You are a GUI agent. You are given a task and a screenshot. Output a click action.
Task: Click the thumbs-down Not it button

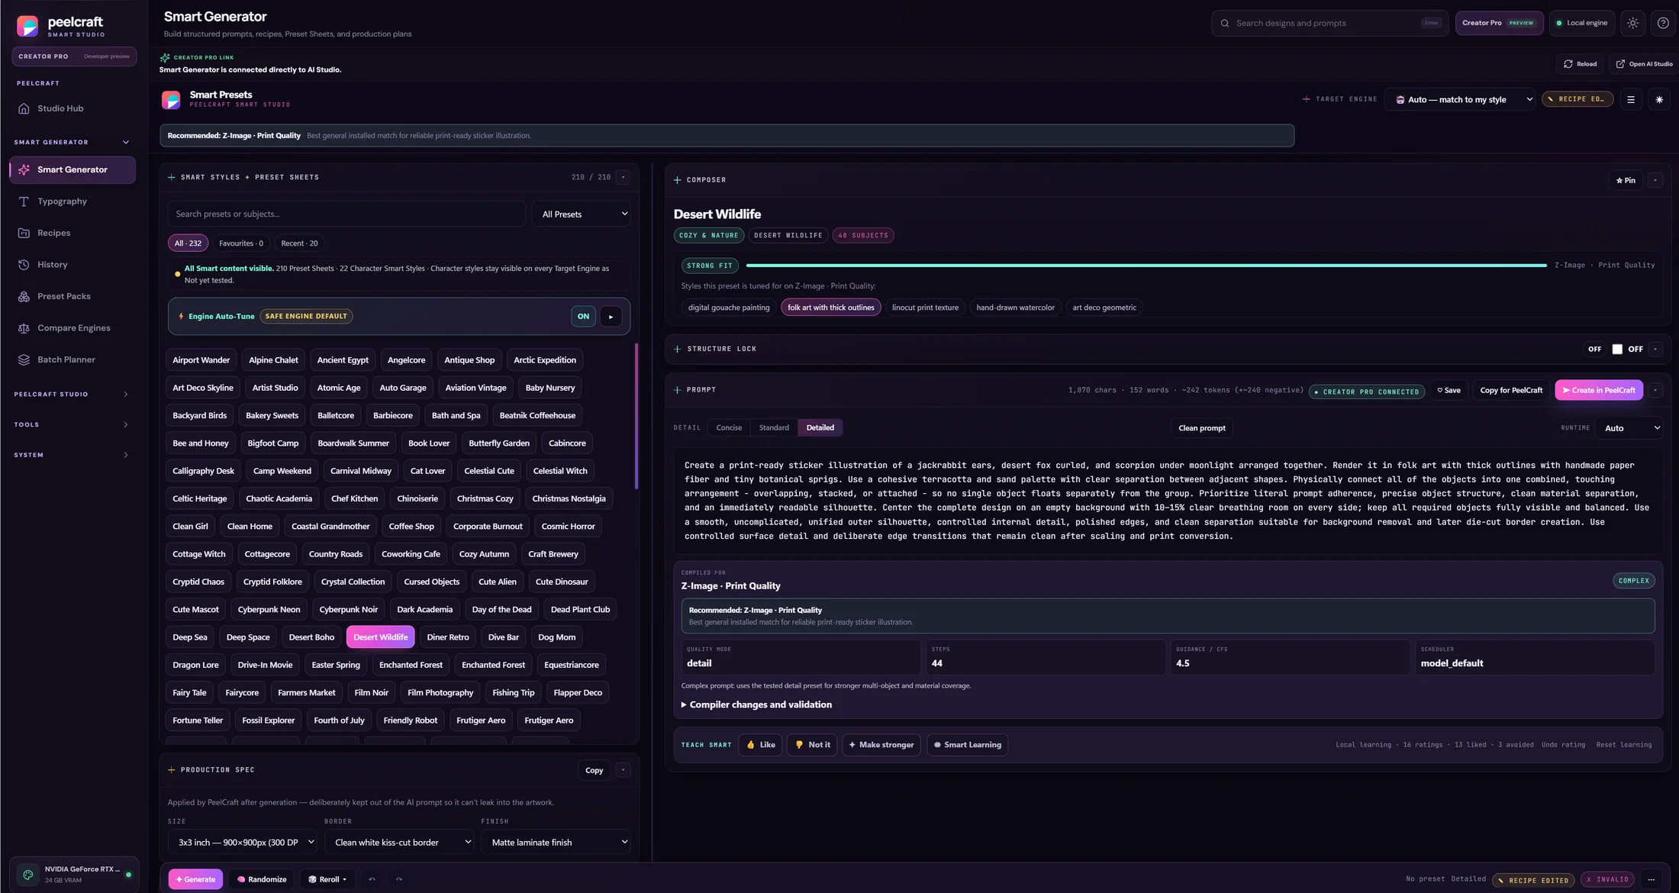pyautogui.click(x=812, y=745)
